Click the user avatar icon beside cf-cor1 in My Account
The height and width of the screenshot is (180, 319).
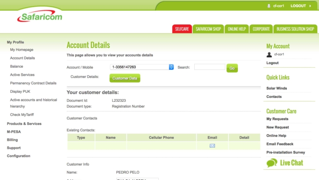point(269,54)
